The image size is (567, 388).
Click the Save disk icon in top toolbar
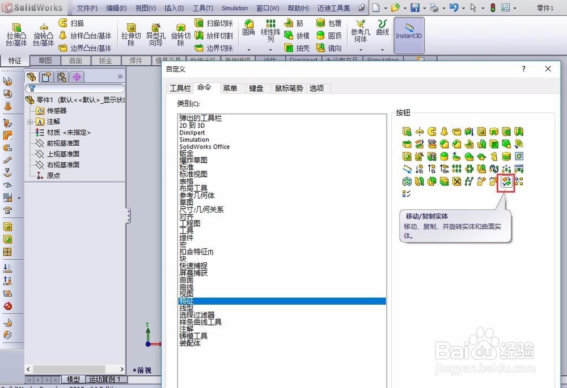[415, 7]
